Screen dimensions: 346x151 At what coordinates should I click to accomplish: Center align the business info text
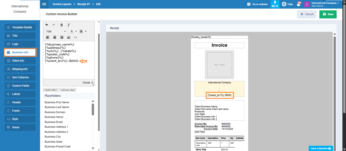click(54, 37)
